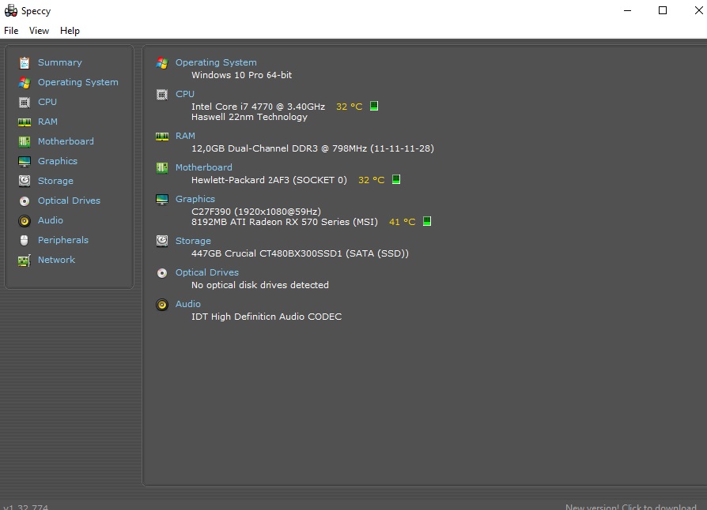Click the Motherboard icon in sidebar
This screenshot has width=707, height=510.
25,142
